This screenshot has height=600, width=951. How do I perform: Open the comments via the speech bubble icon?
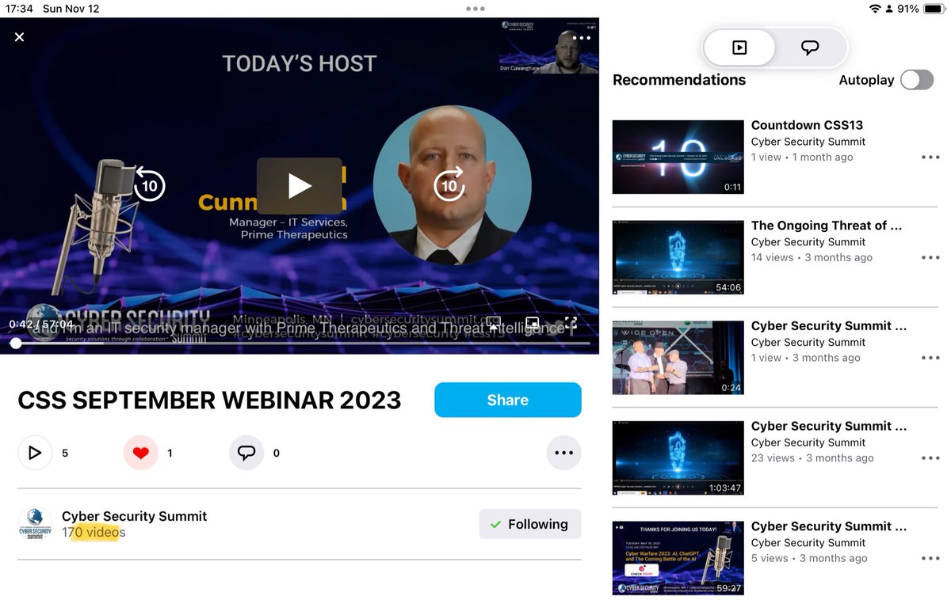tap(246, 453)
